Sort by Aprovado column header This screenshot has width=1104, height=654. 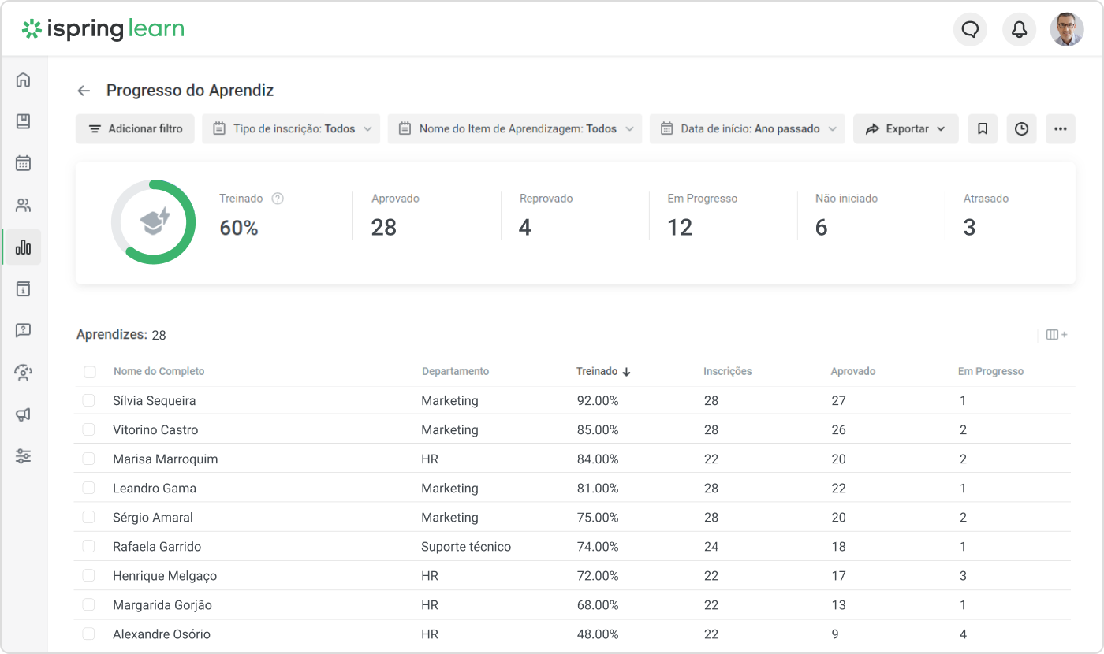click(x=853, y=371)
